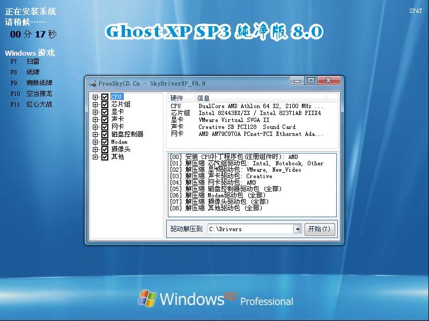Close the SkyDriverXP window
Screen dimensions: 429x321
[x=329, y=81]
